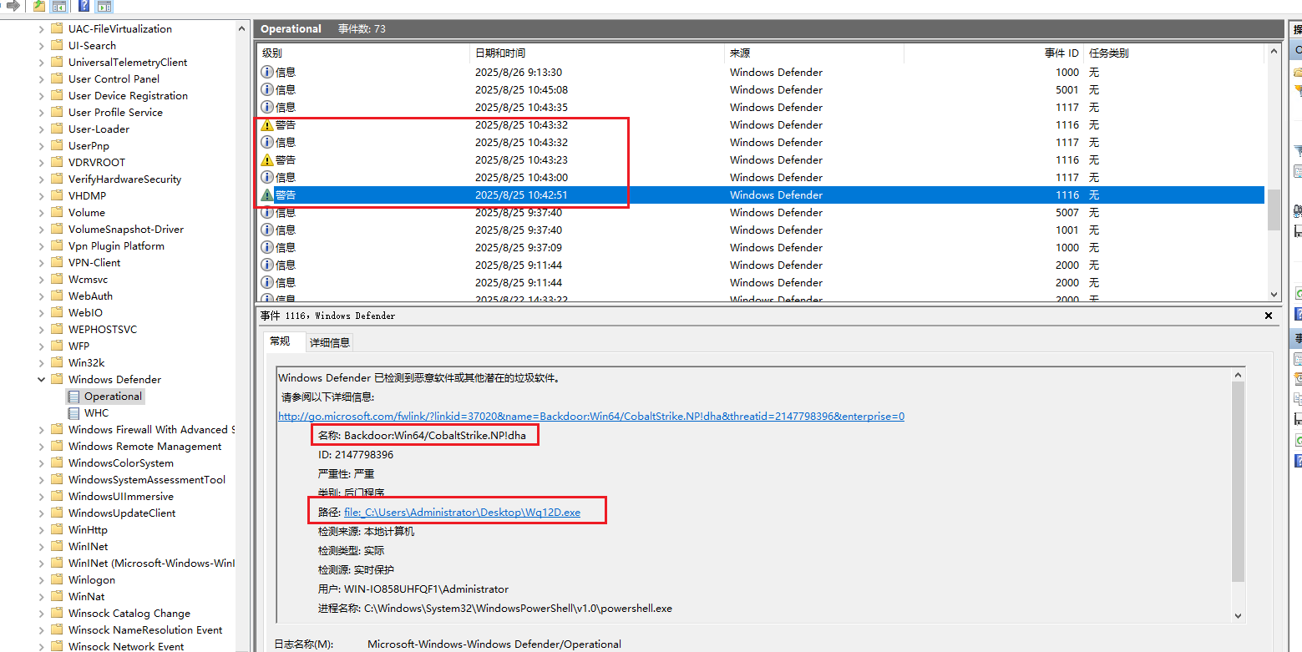The width and height of the screenshot is (1302, 652).
Task: Select the 常规 tab in event details
Action: 280,341
